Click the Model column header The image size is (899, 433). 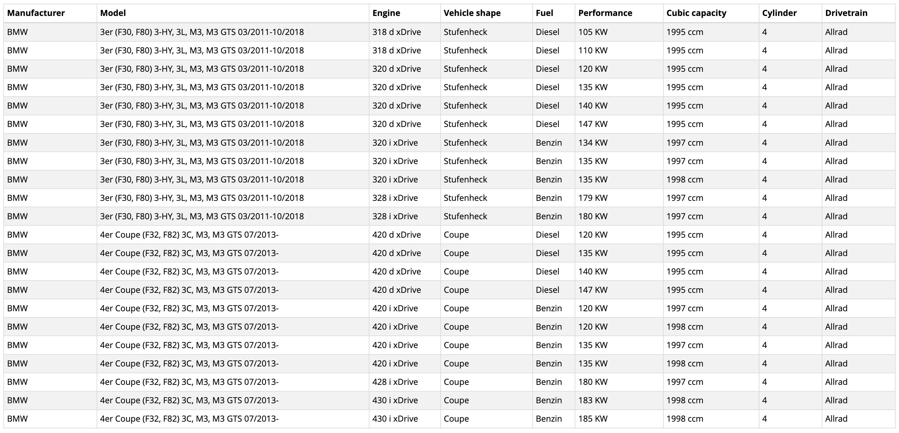pos(113,13)
